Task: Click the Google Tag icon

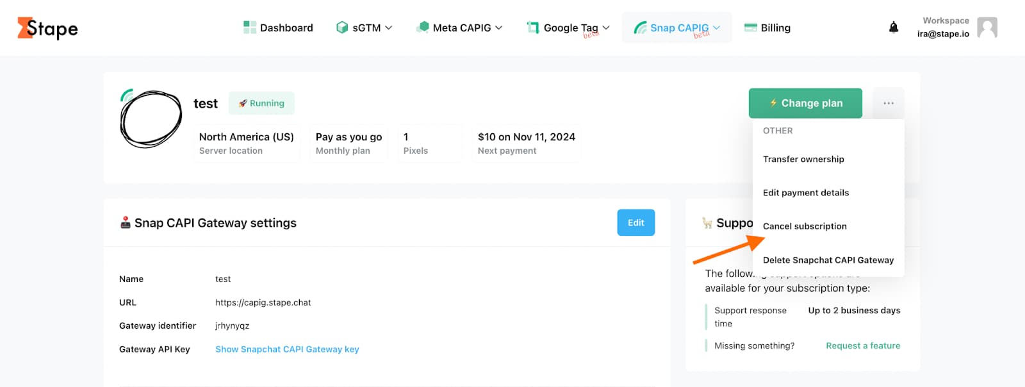Action: 533,28
